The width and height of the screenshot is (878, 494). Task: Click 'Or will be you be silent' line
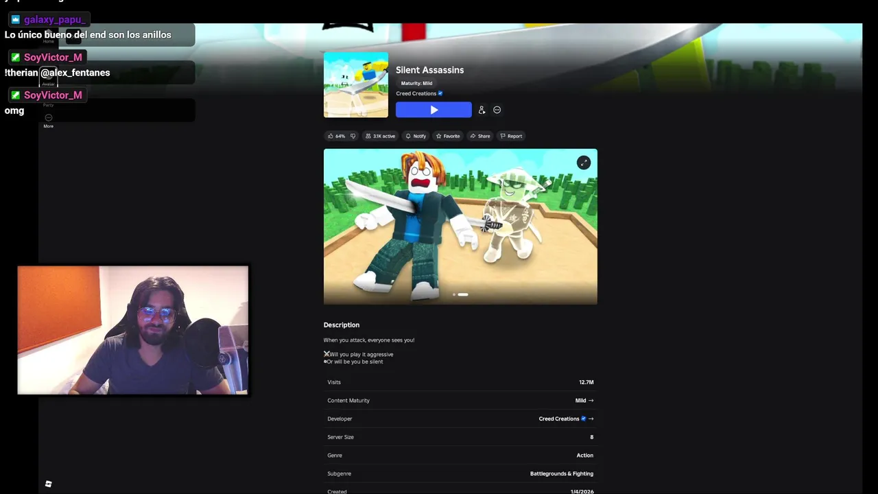pyautogui.click(x=355, y=362)
